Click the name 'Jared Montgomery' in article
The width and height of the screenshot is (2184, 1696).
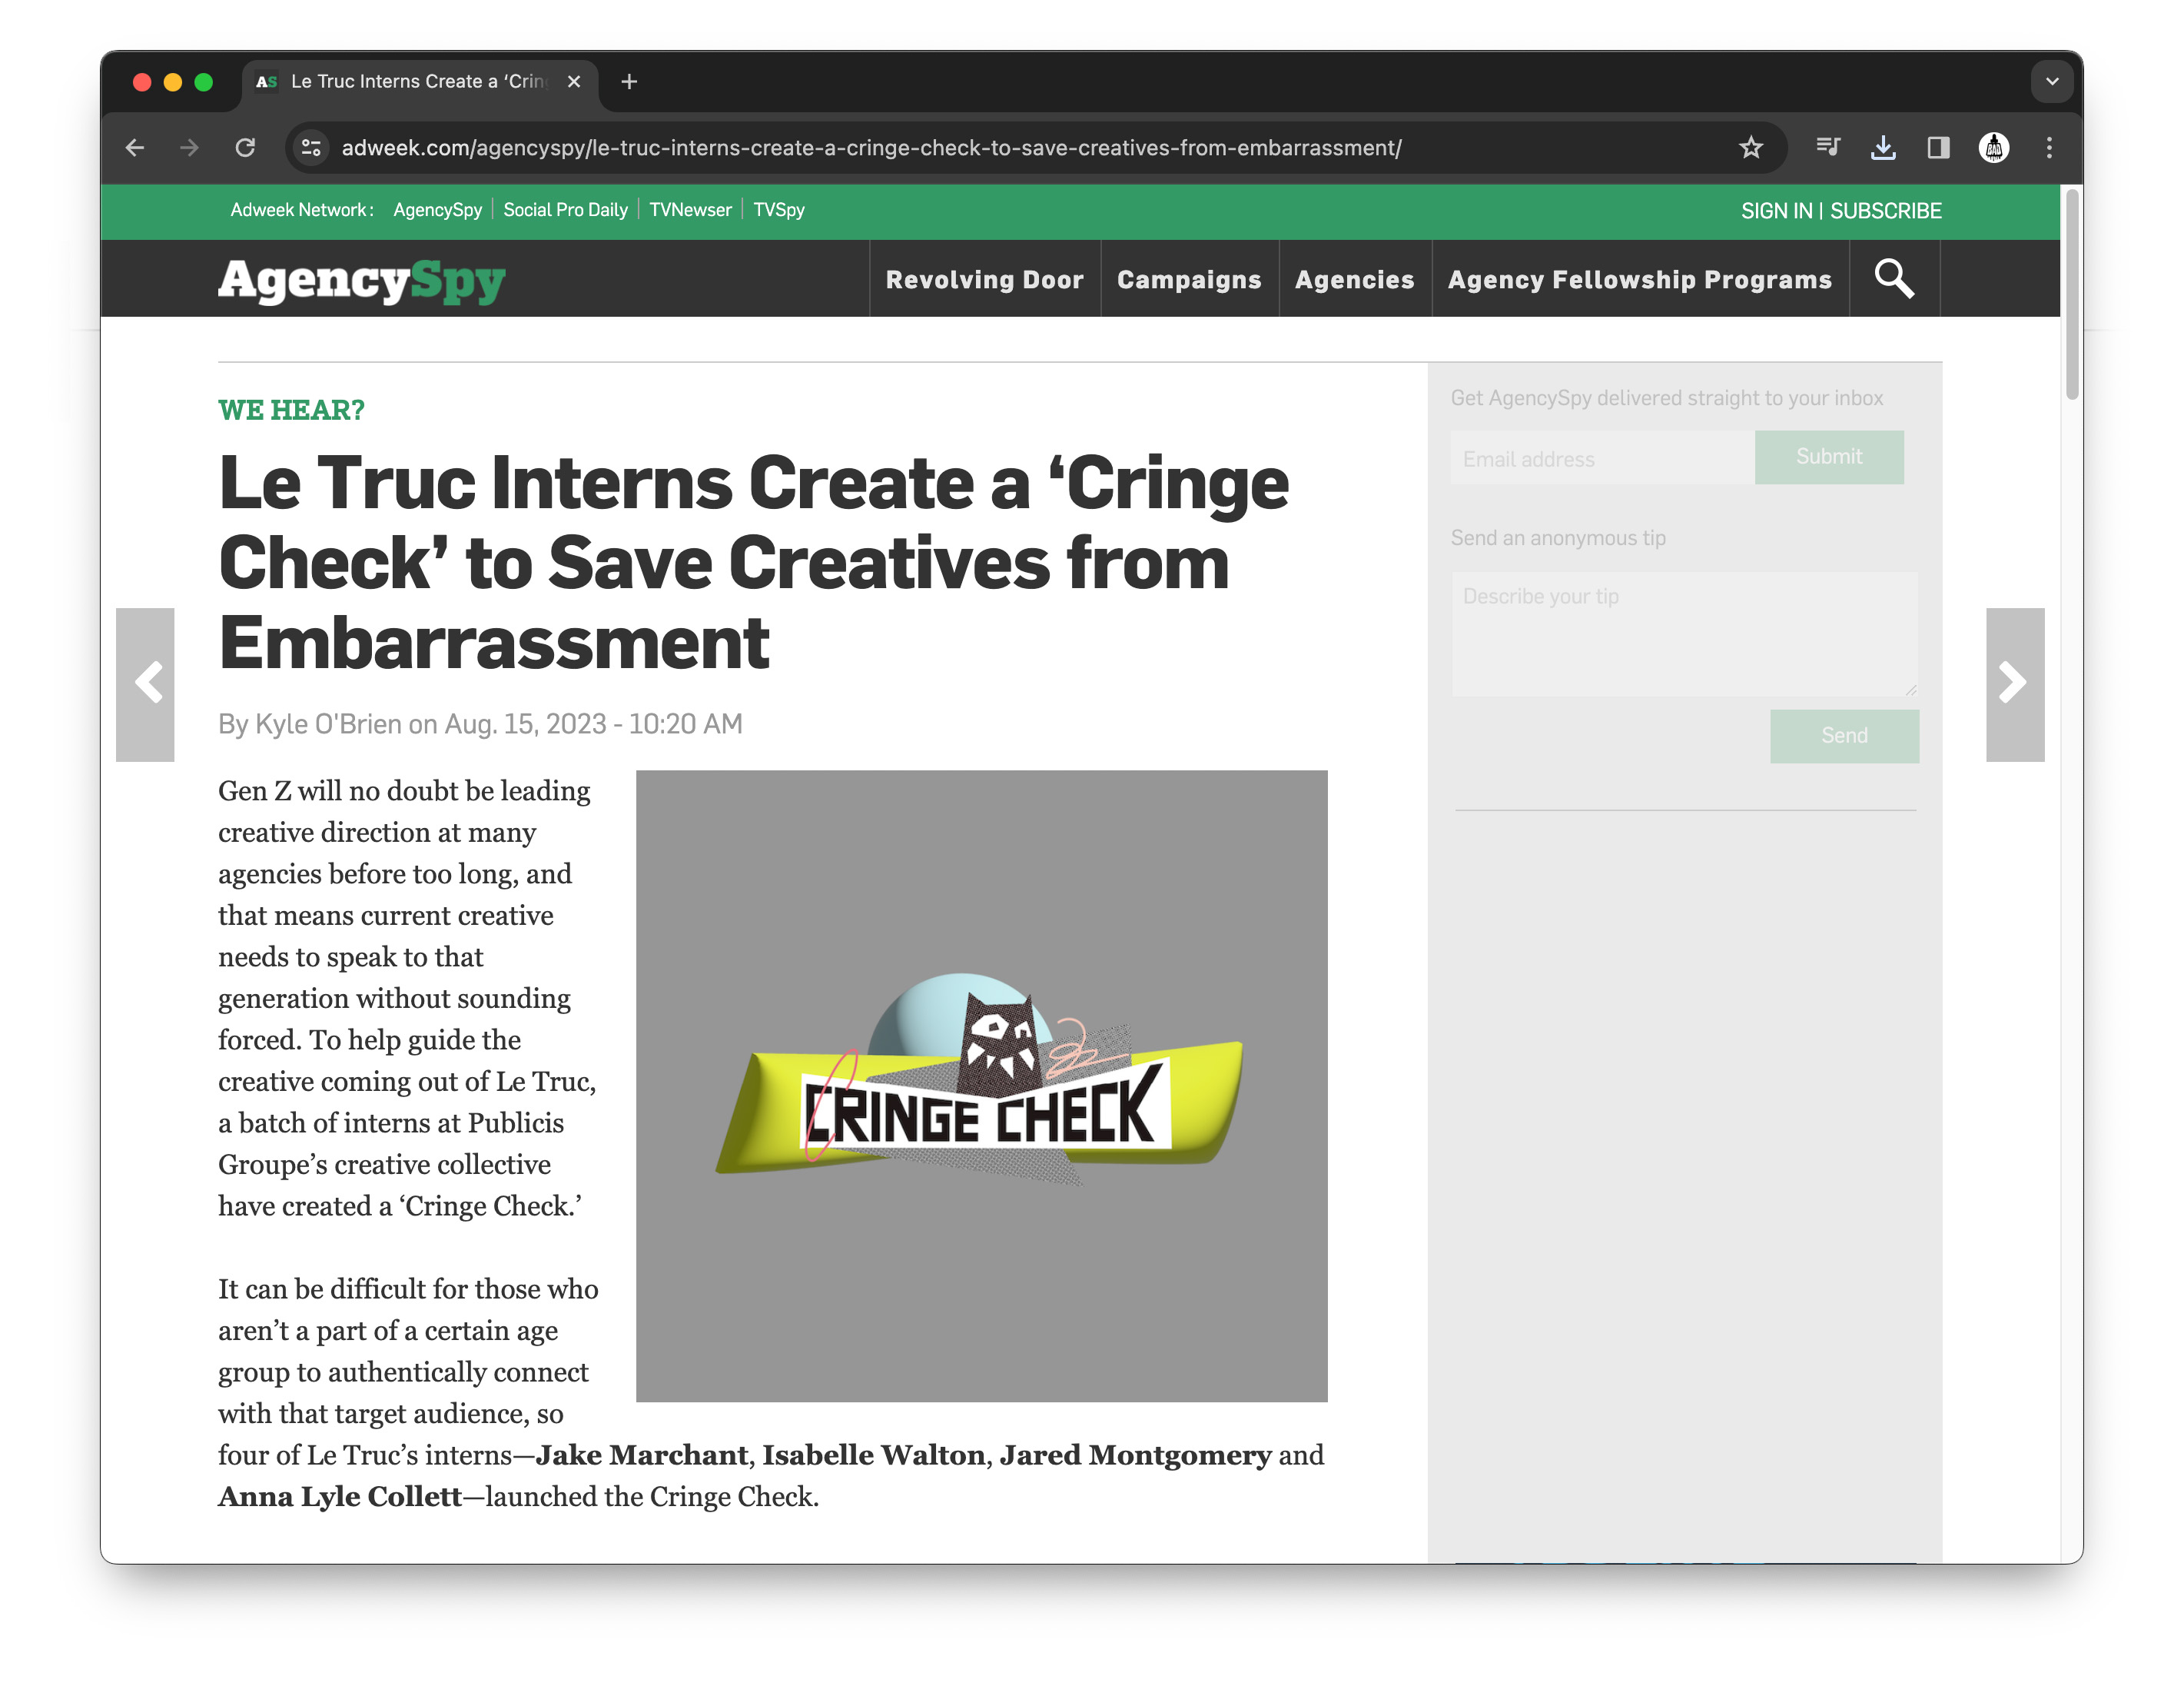coord(1135,1455)
